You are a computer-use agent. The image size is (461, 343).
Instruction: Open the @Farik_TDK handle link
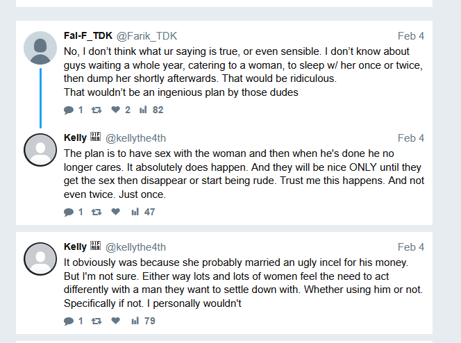(x=147, y=35)
